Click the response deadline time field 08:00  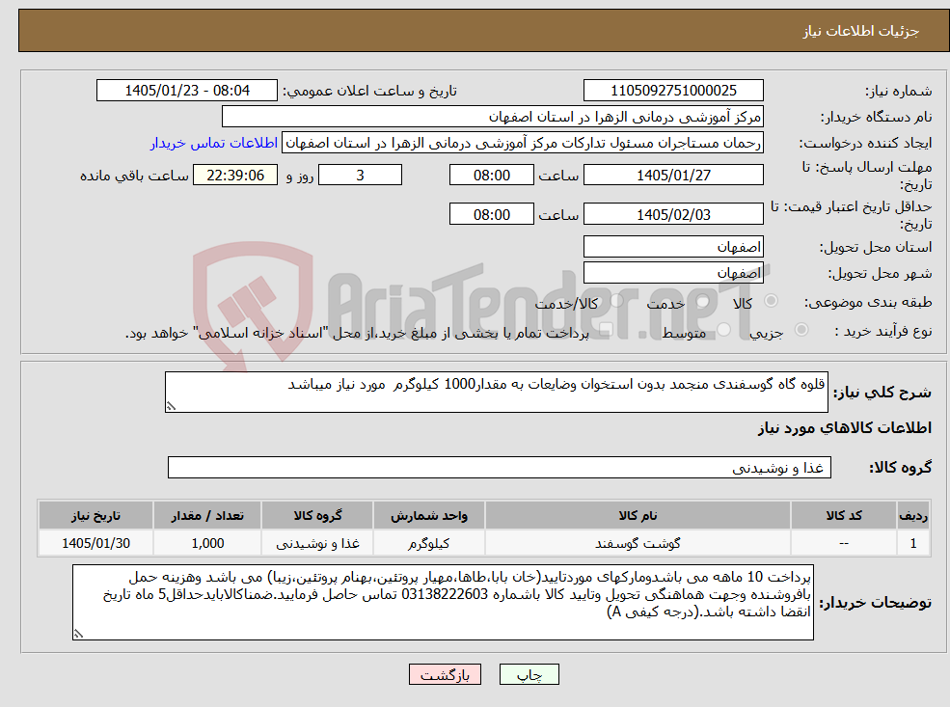click(491, 176)
